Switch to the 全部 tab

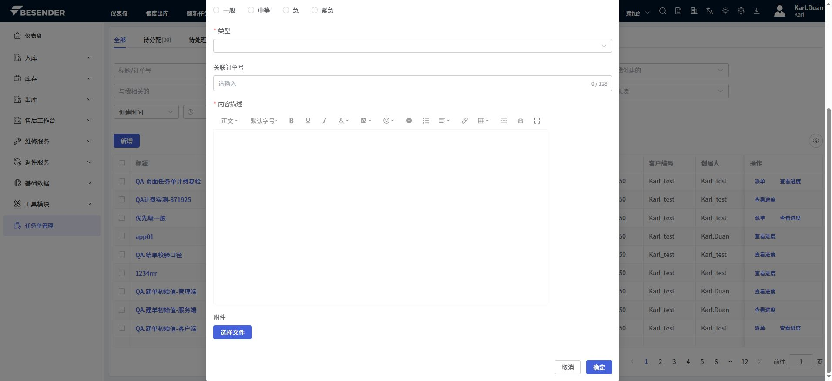pos(120,40)
